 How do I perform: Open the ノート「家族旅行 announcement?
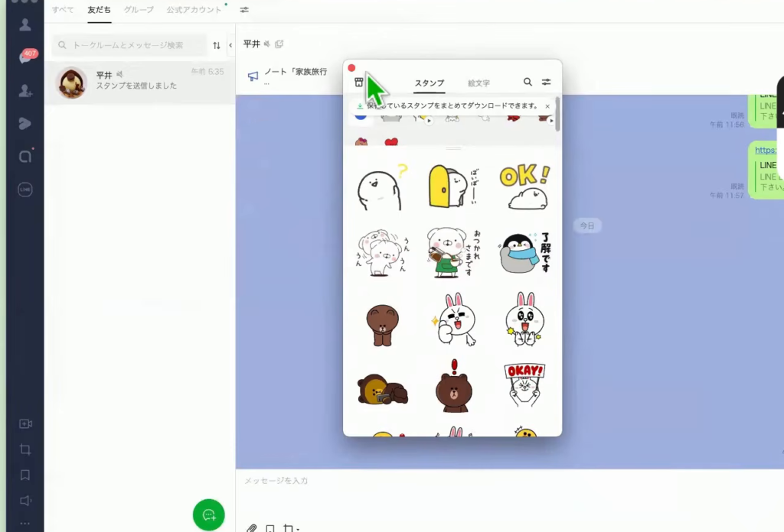296,72
